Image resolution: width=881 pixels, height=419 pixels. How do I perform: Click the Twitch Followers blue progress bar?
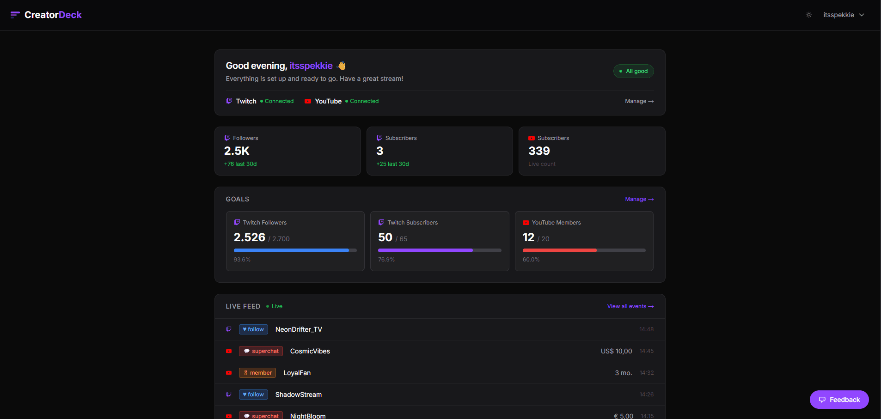(295, 250)
